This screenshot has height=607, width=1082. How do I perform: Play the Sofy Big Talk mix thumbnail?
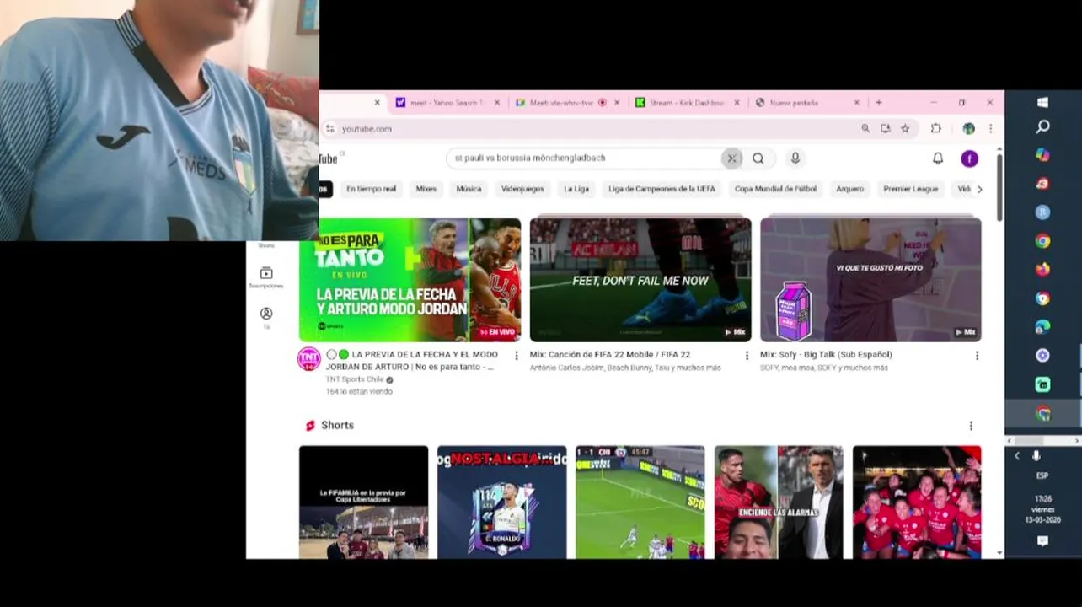tap(870, 280)
